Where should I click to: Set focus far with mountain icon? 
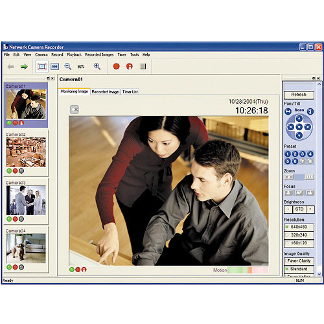pos(310,192)
